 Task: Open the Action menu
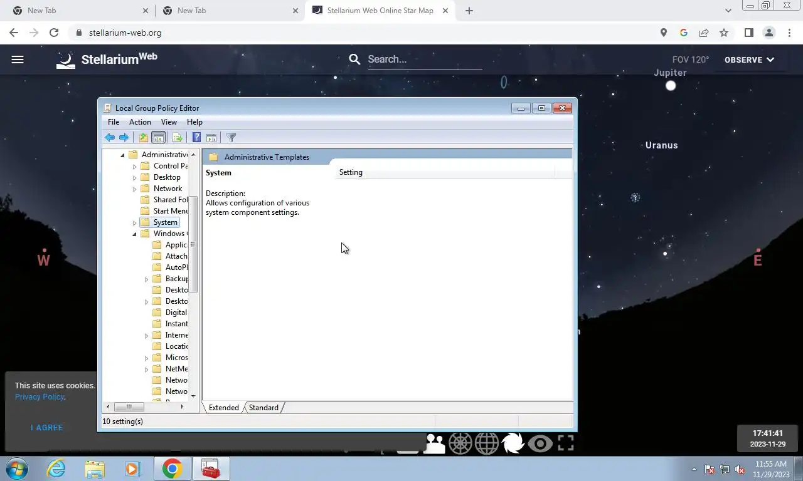click(140, 122)
